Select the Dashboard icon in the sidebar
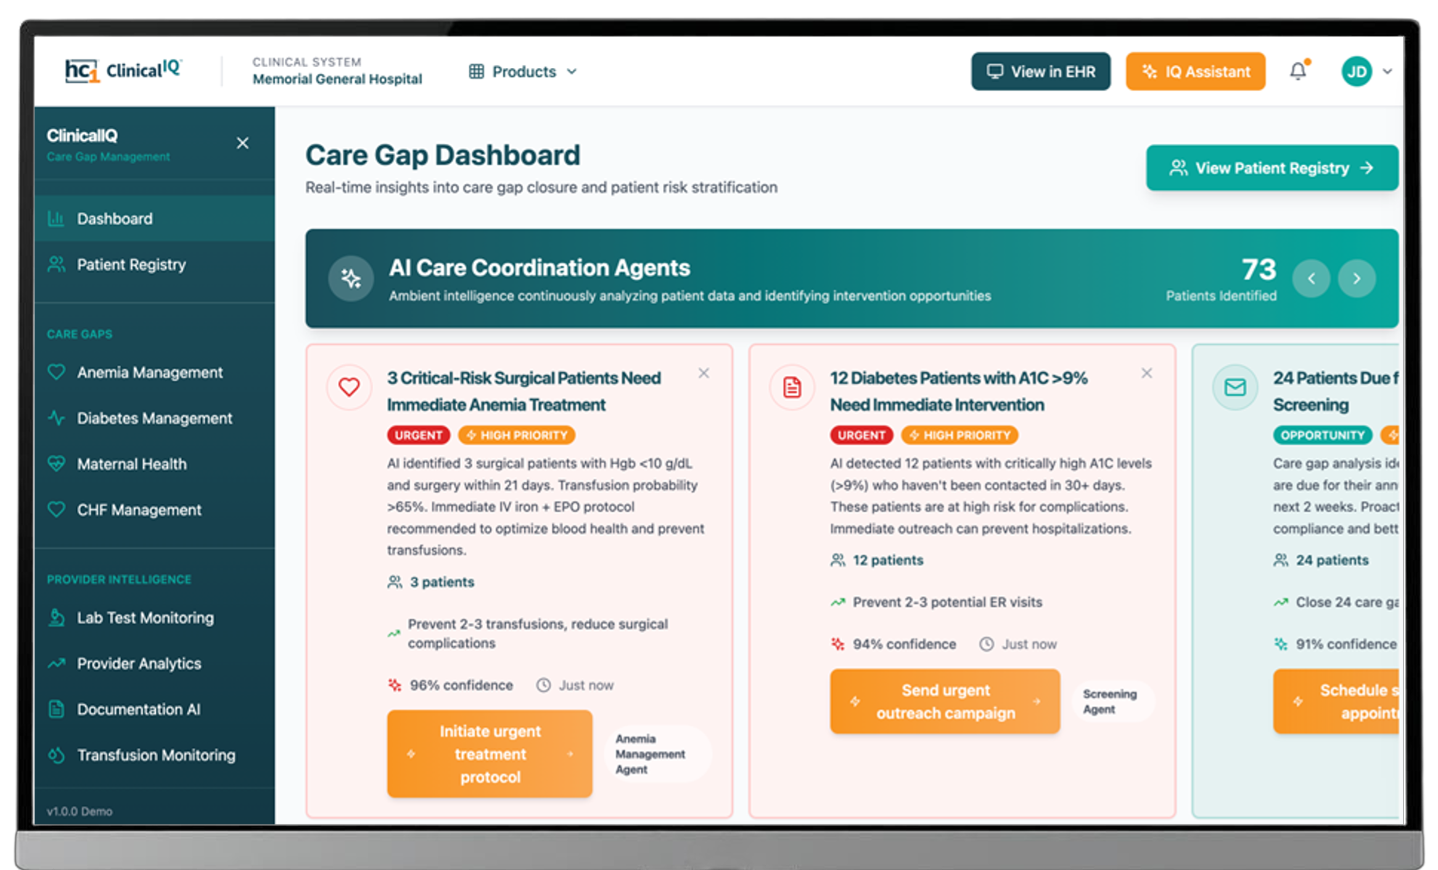Screen dimensions: 1438x870 point(56,218)
